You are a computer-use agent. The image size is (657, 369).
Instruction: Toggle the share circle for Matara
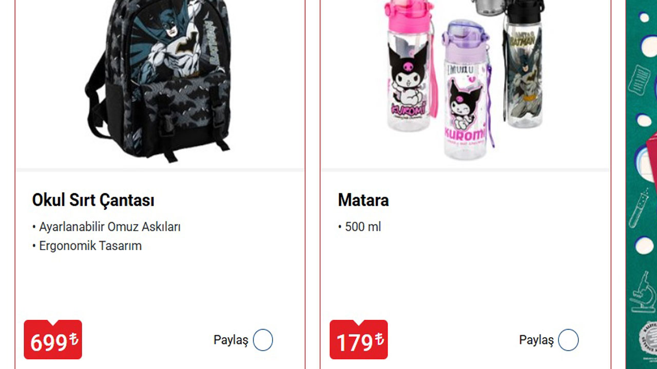568,340
